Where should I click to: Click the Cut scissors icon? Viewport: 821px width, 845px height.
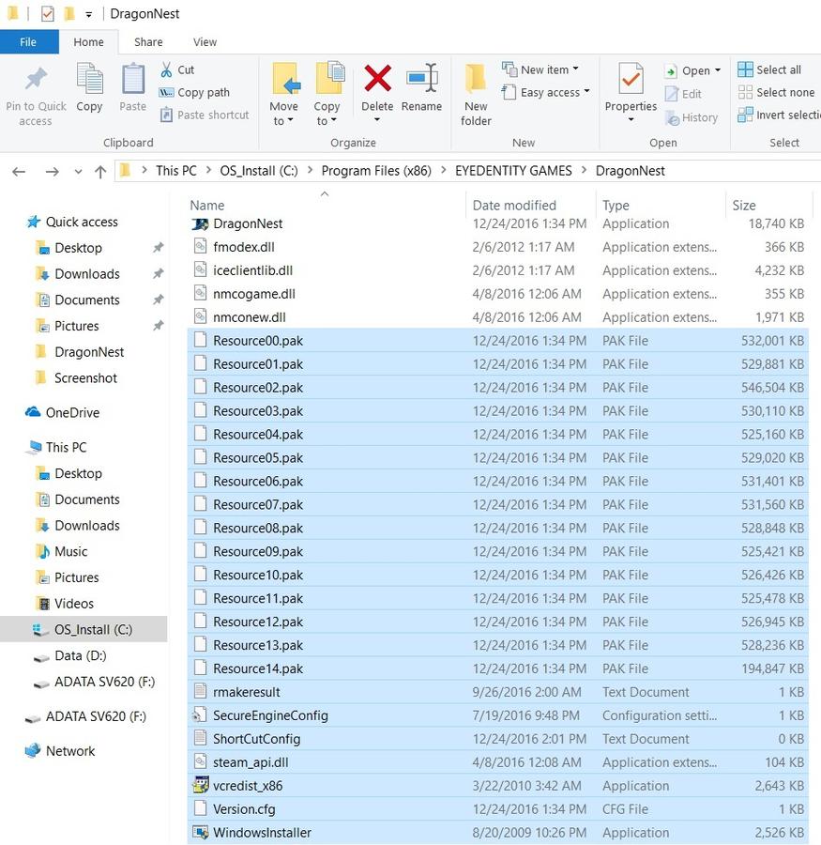pos(166,69)
